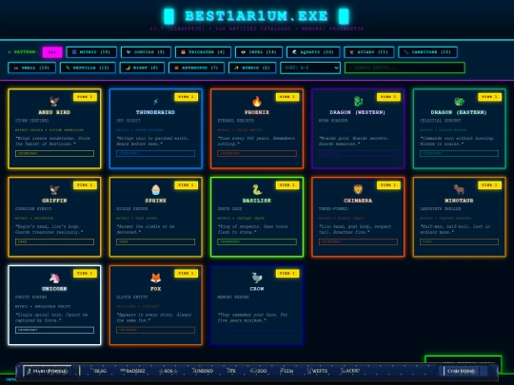Toggle the Mythic (15) filter
This screenshot has height=385, width=514.
91,52
